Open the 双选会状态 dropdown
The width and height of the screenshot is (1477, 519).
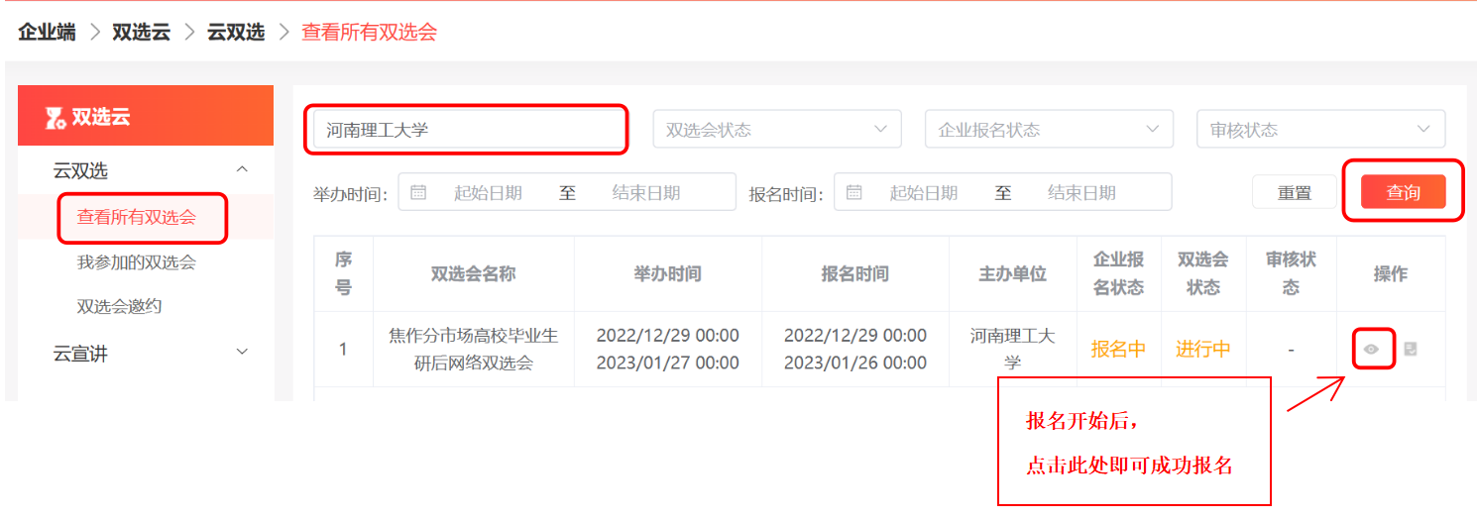[776, 130]
